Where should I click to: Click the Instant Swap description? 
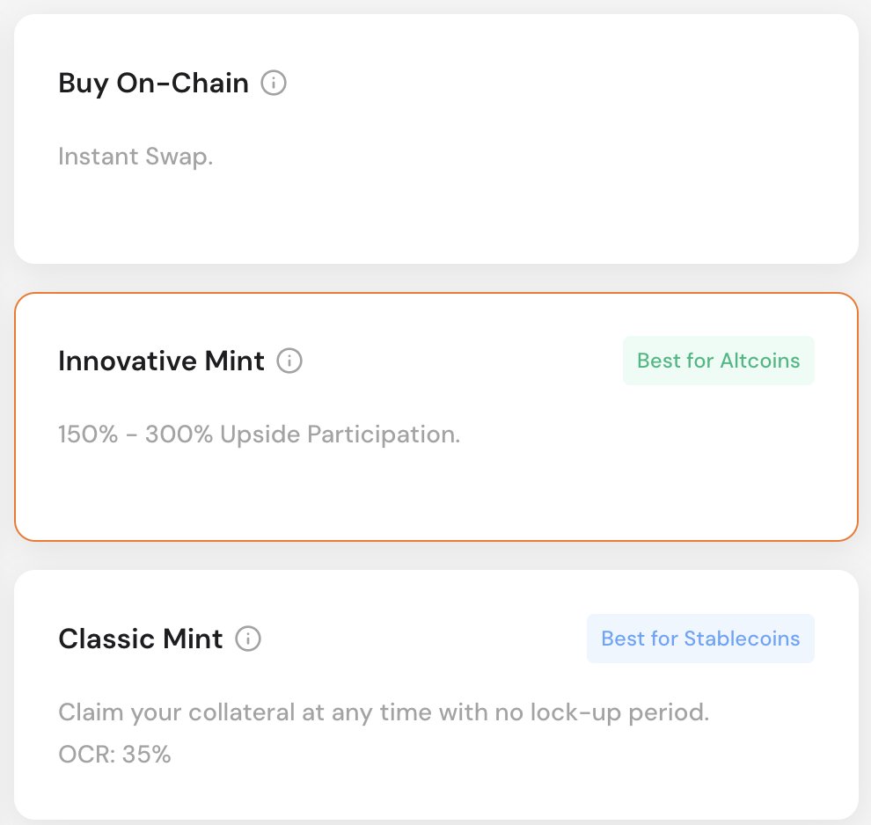coord(135,157)
